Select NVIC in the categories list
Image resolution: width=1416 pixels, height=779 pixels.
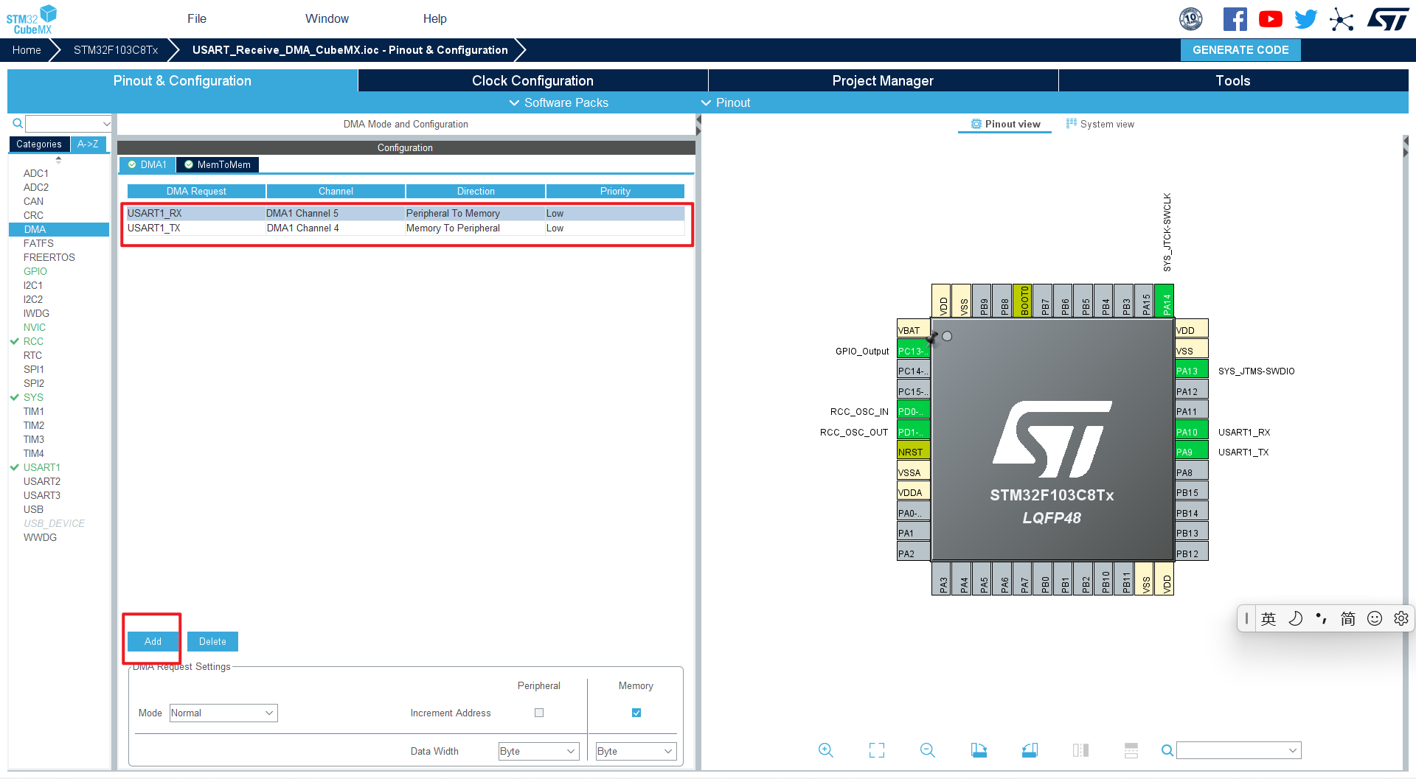coord(34,327)
